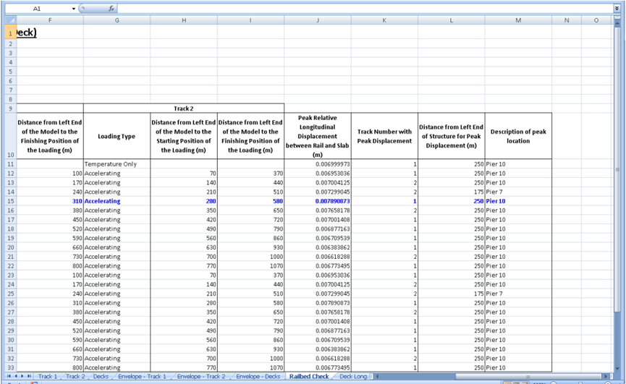The width and height of the screenshot is (626, 384).
Task: Open the Envelope - Decks sheet tab
Action: 258,377
